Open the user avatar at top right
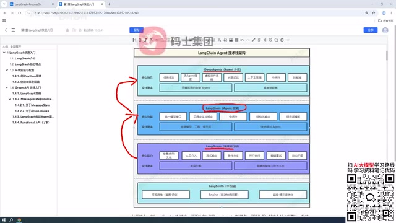 (x=385, y=30)
